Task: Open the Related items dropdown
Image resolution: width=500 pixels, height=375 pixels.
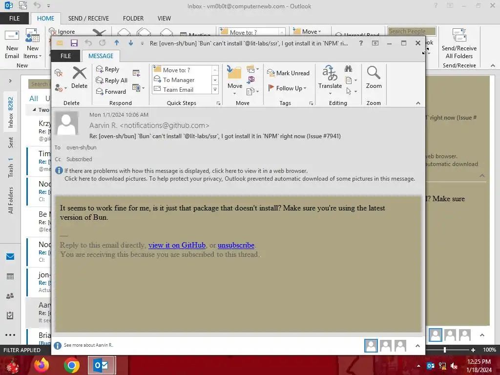Action: coord(351,81)
